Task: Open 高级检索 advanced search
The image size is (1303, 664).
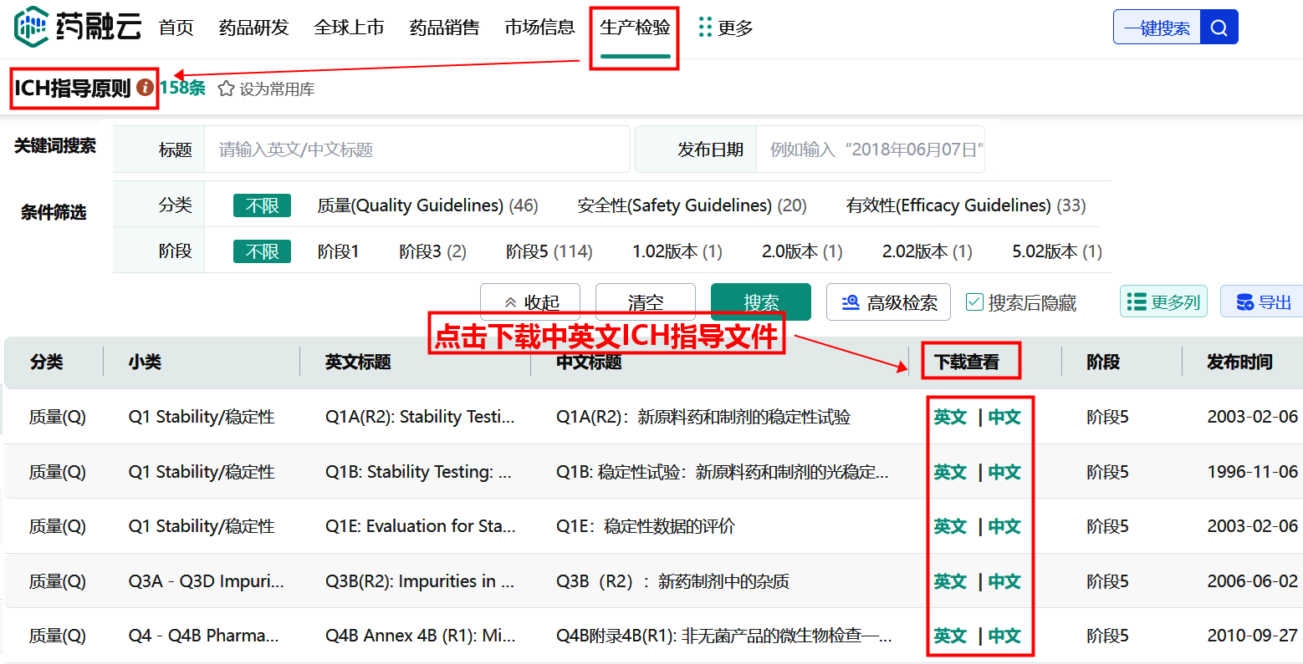Action: (x=888, y=302)
